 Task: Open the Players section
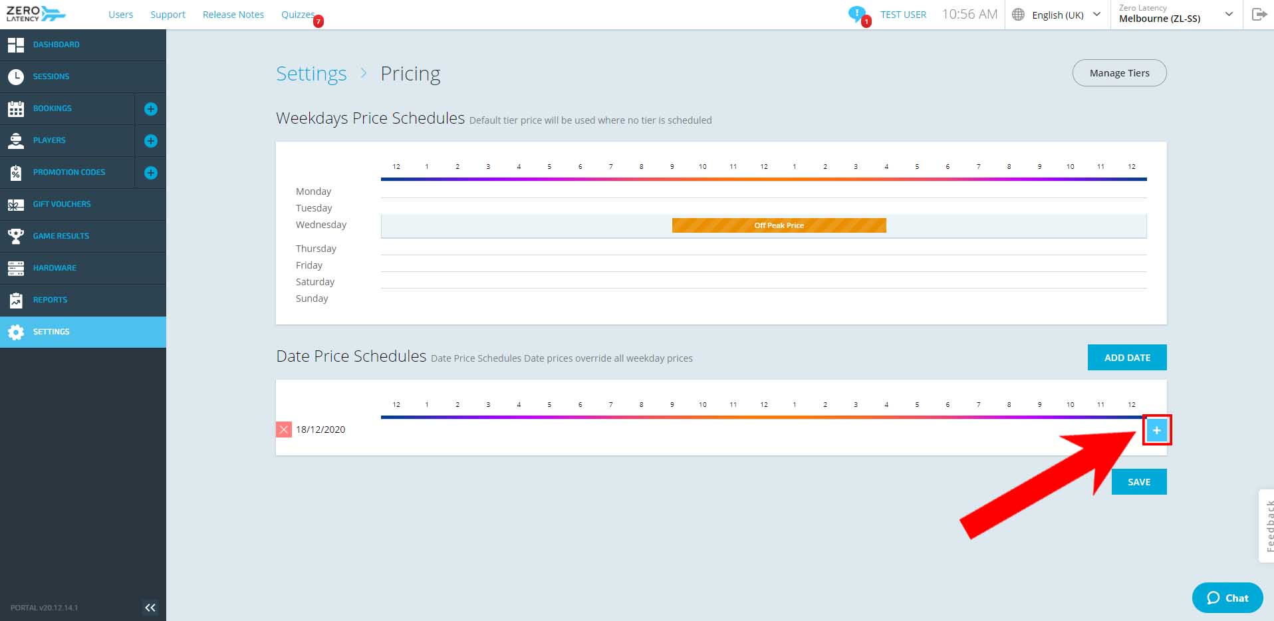point(67,140)
